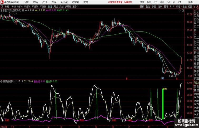
Task: Click the blue 财 marker on chart
Action: click(162, 78)
